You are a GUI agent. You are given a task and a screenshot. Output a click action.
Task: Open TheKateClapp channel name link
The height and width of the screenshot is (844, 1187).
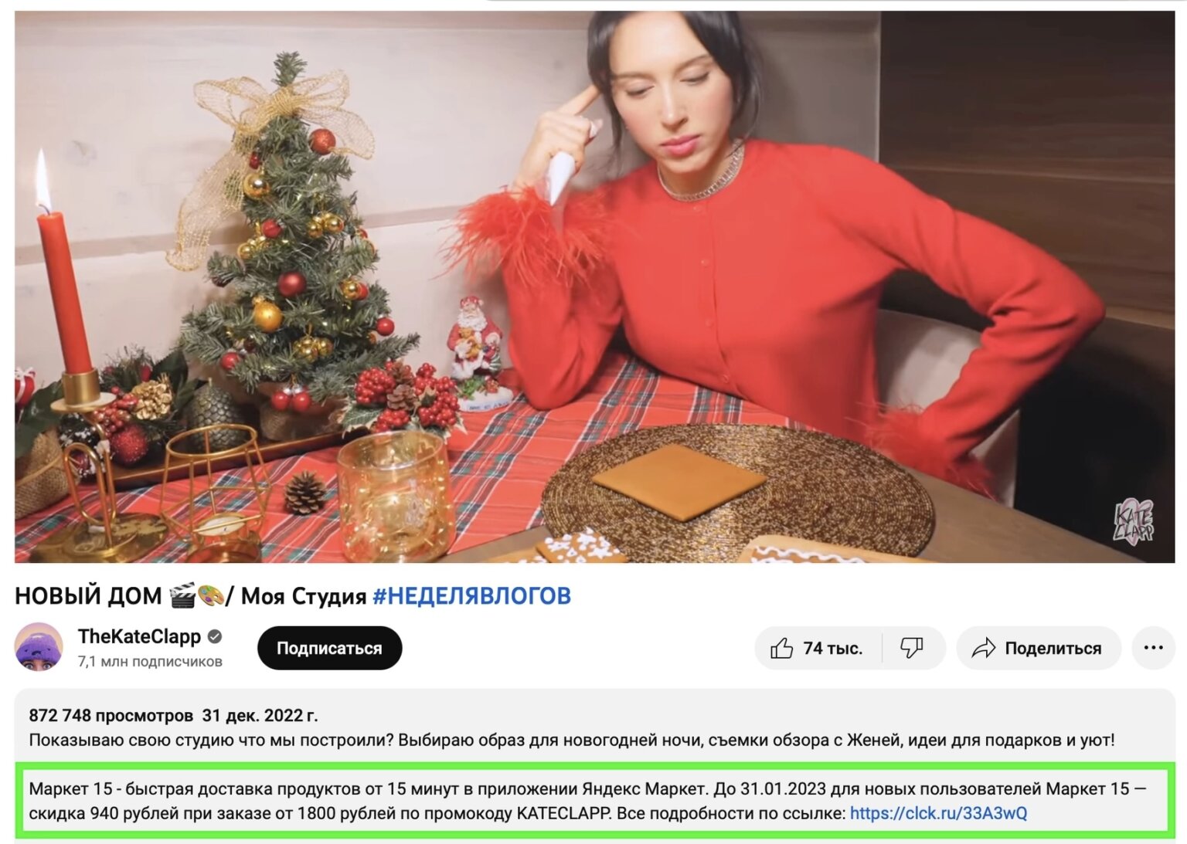point(139,636)
